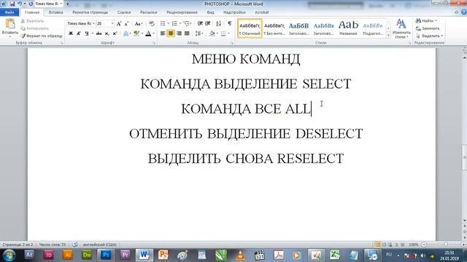Toggle Bold (Ж) formatting
Viewport: 467px width, 262px height.
pyautogui.click(x=71, y=33)
